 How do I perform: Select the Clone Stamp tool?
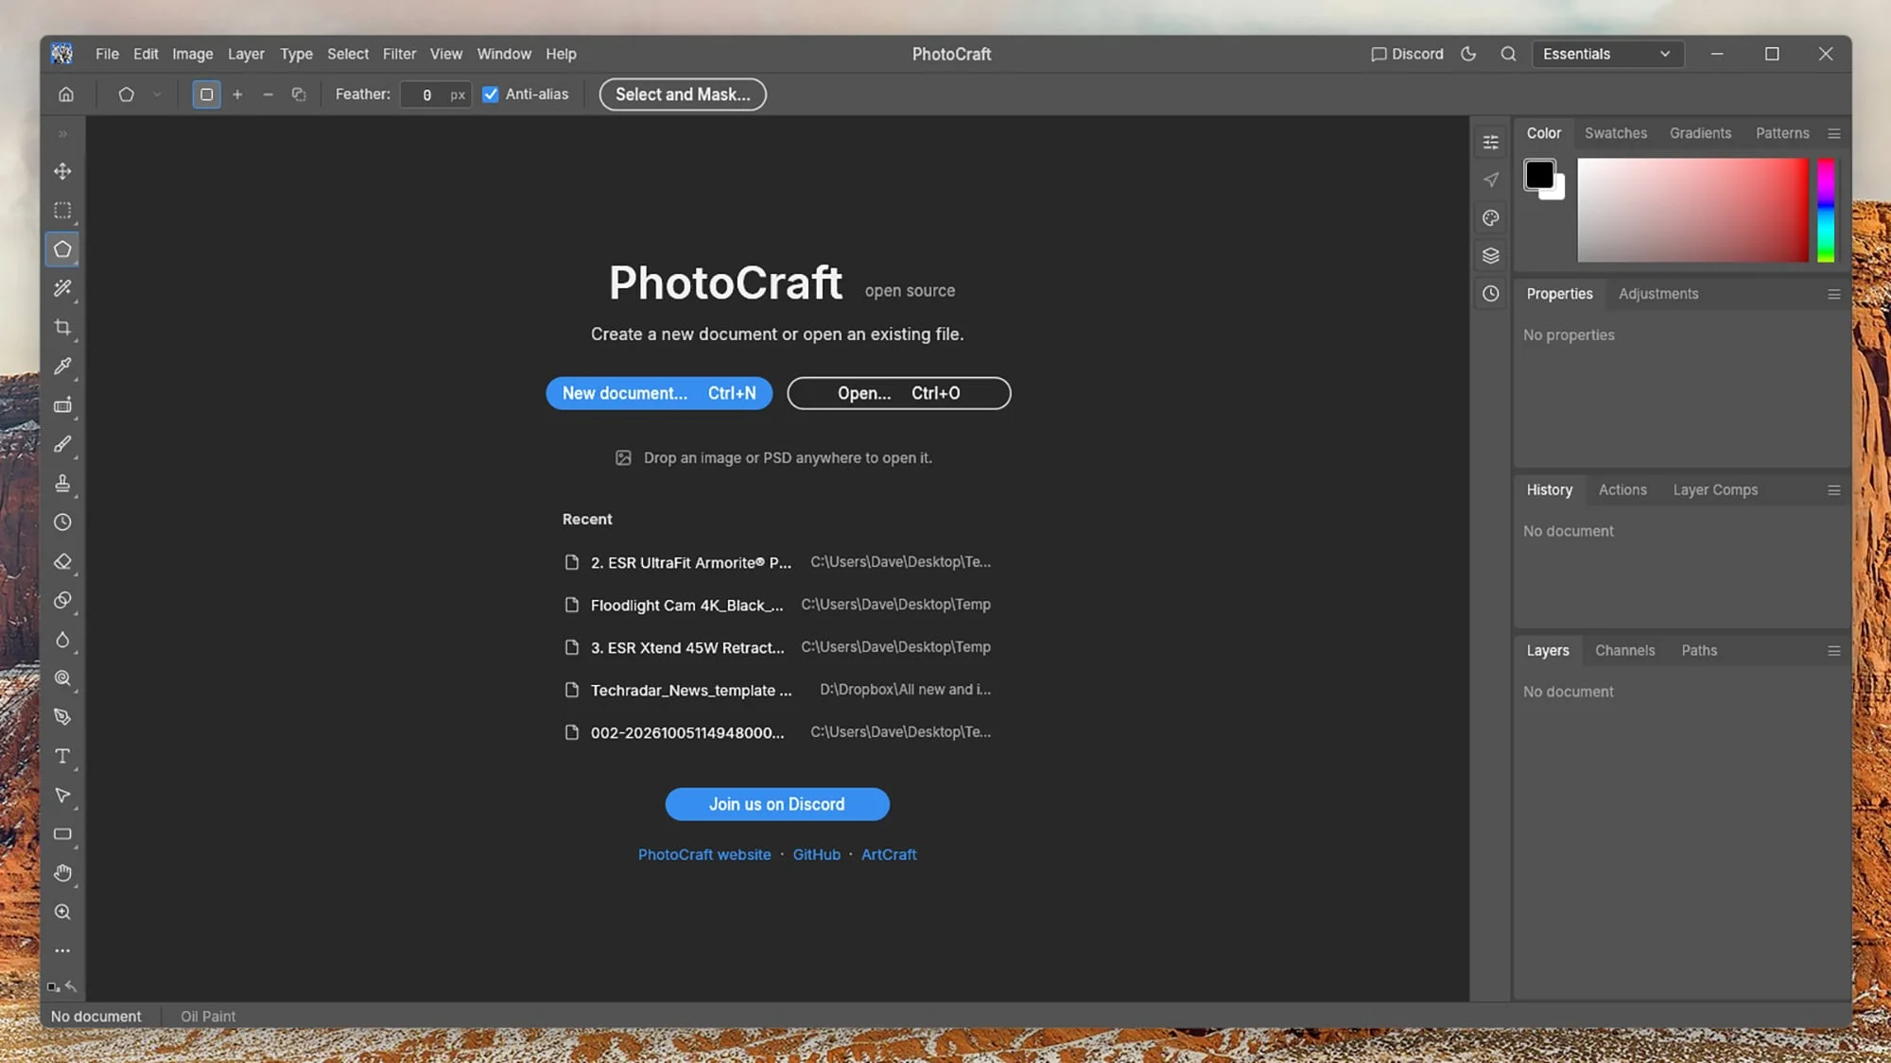coord(62,484)
